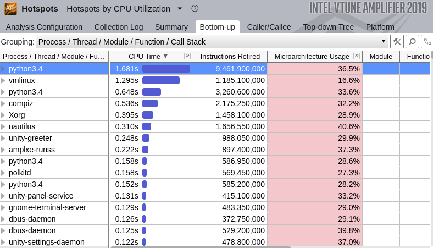Click the customize grouping tools icon

(x=397, y=41)
